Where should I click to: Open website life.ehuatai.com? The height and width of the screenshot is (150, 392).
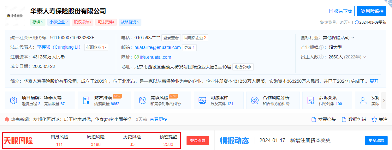pyautogui.click(x=156, y=57)
